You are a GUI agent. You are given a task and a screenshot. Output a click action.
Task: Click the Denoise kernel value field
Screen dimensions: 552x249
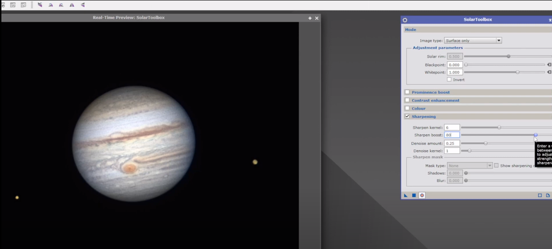click(x=452, y=151)
